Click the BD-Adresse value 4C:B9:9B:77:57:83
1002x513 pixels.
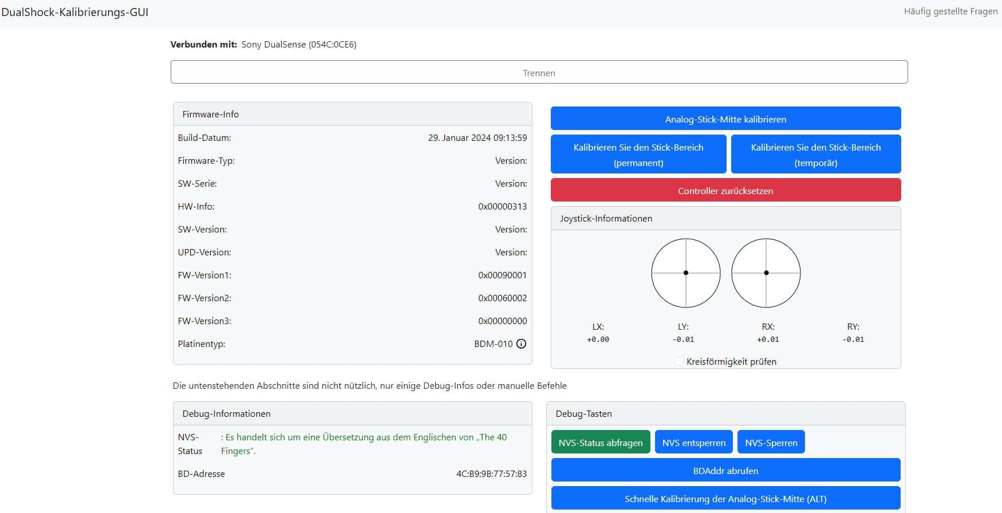click(x=491, y=474)
